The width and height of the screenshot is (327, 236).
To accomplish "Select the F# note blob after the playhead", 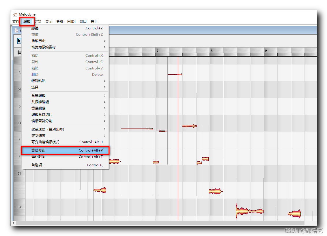I will coord(189,126).
